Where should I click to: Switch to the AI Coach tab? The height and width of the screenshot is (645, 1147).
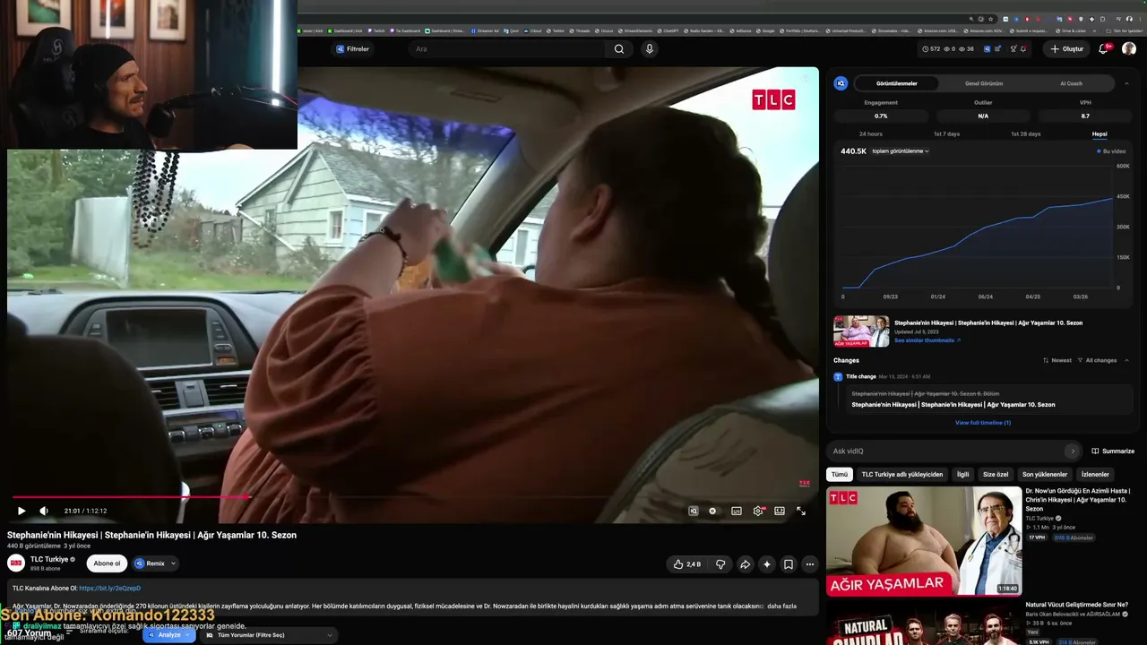pyautogui.click(x=1071, y=83)
